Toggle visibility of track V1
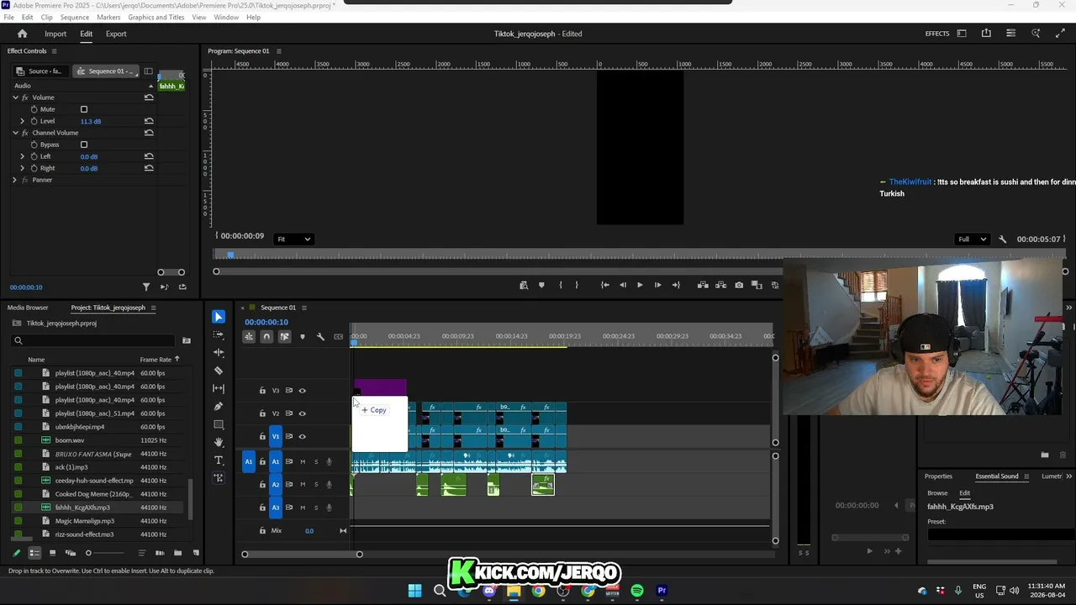This screenshot has width=1076, height=605. point(303,436)
